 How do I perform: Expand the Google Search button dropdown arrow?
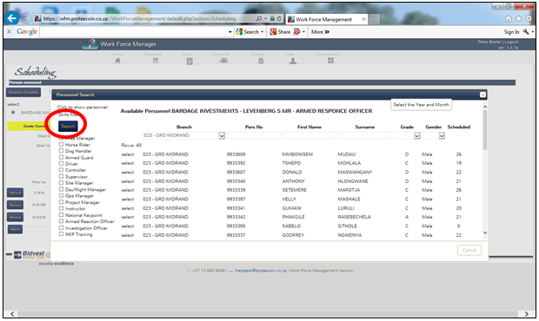(x=263, y=32)
